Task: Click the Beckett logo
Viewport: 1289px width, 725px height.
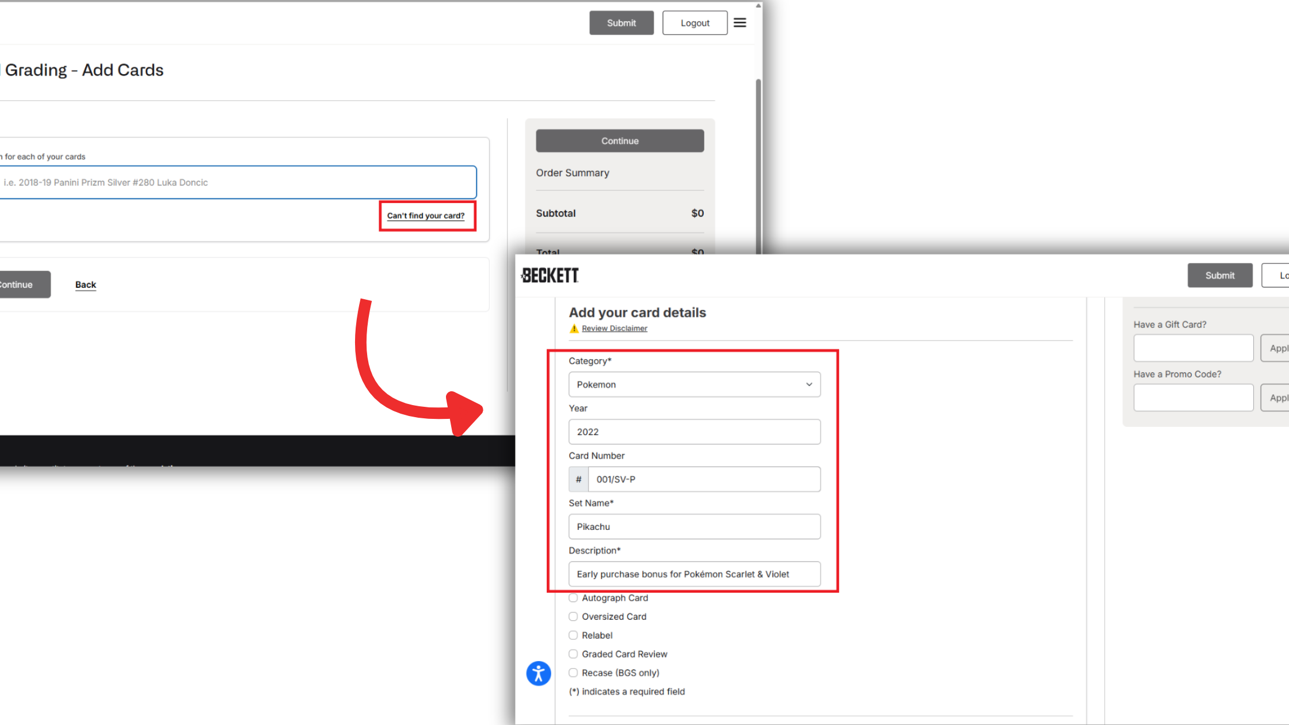Action: [x=550, y=276]
